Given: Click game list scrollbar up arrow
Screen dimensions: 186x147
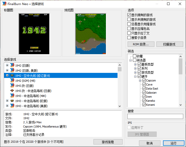Looking at the screenshot, I should point(120,65).
